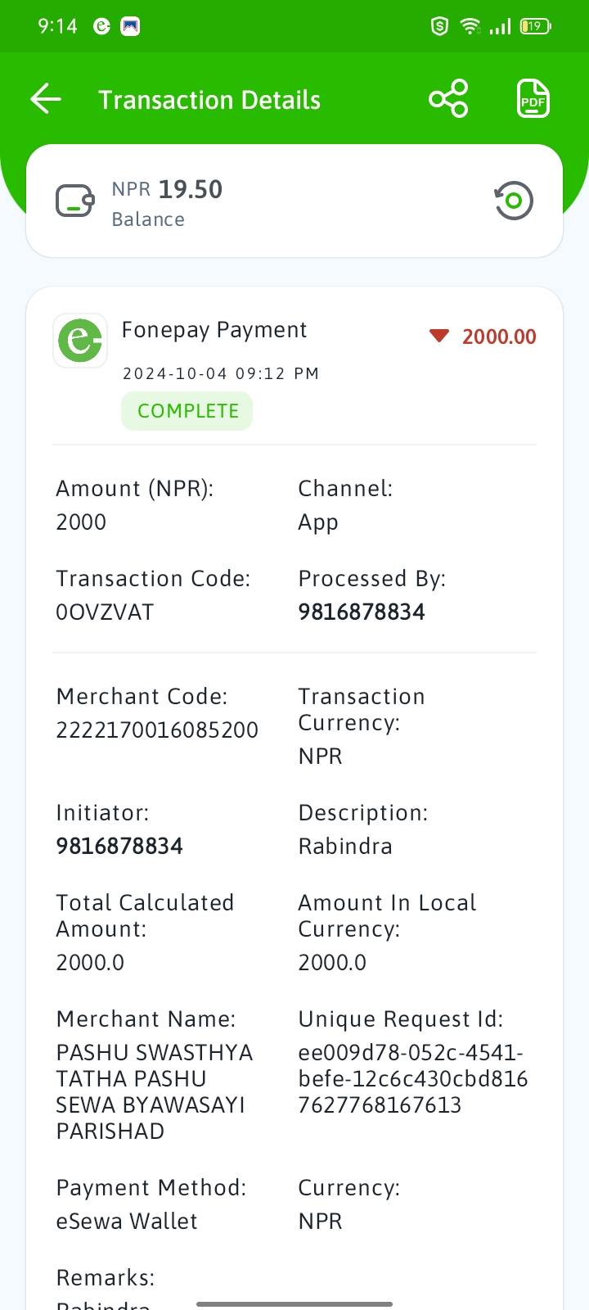The height and width of the screenshot is (1310, 589).
Task: Tap the Unique Request Id value
Action: tap(413, 1079)
